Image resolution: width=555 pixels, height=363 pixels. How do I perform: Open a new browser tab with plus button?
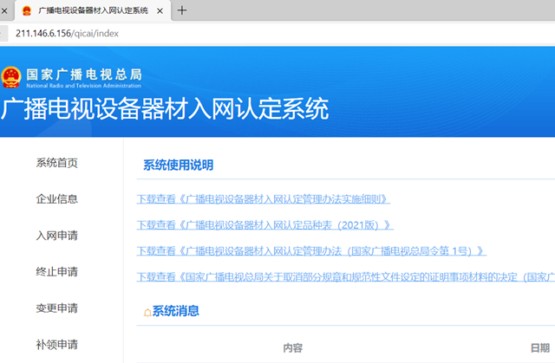[x=182, y=10]
